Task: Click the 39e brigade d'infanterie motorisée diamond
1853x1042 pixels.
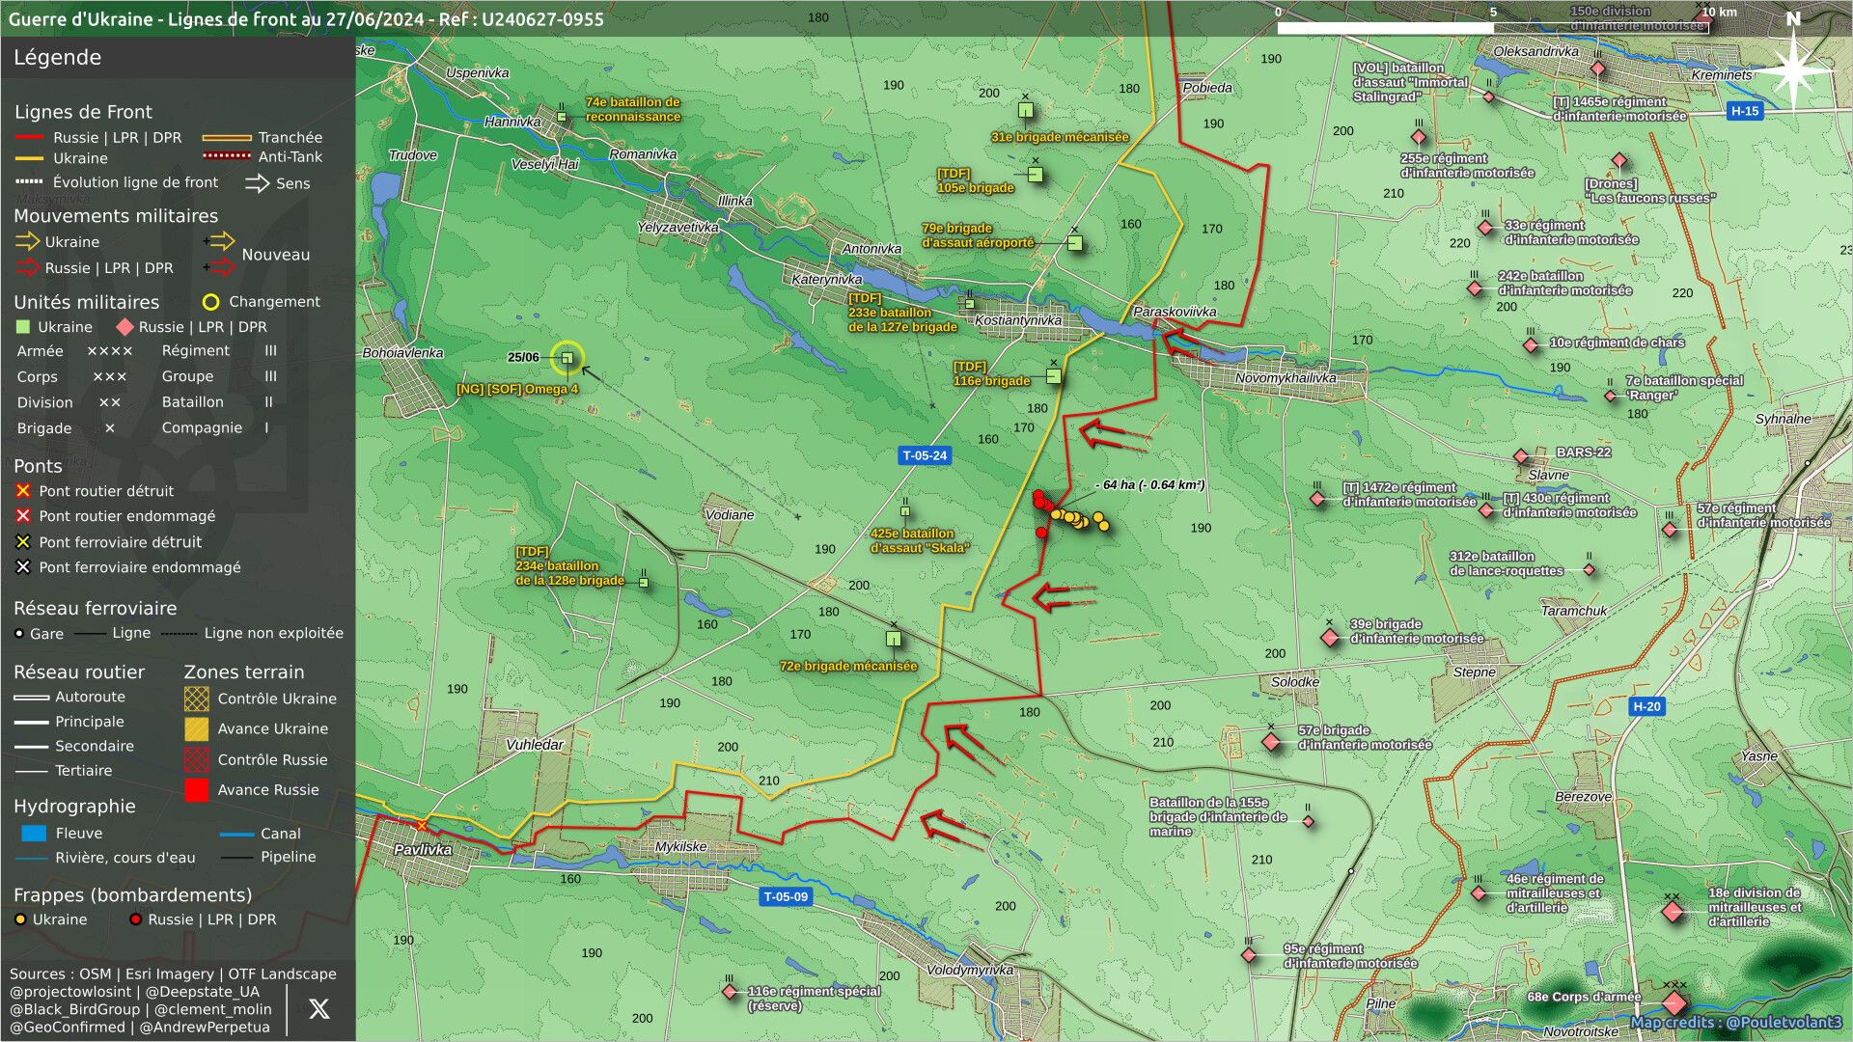Action: [1330, 638]
